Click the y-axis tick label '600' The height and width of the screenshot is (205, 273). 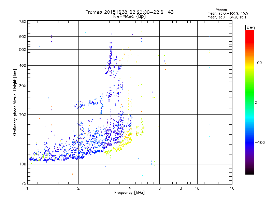[x=23, y=37]
